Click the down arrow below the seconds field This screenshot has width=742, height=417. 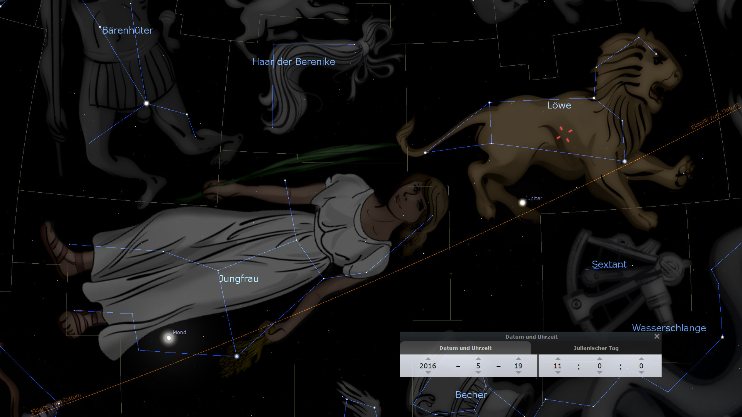coord(642,373)
